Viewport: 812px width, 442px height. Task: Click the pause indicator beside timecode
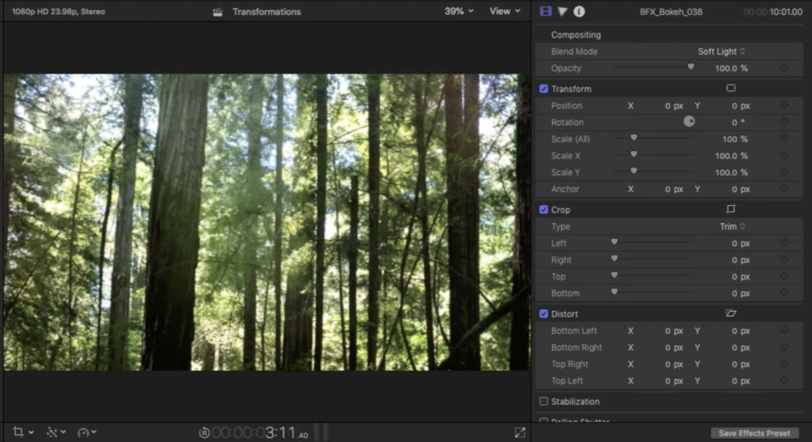coord(204,432)
